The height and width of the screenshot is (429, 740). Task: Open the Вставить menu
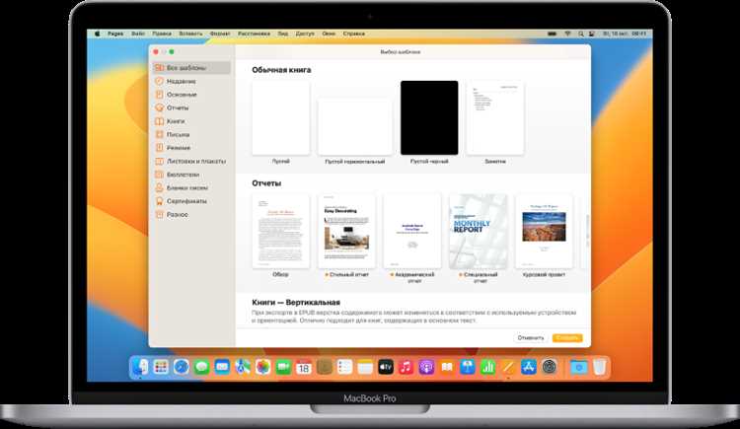pos(190,34)
